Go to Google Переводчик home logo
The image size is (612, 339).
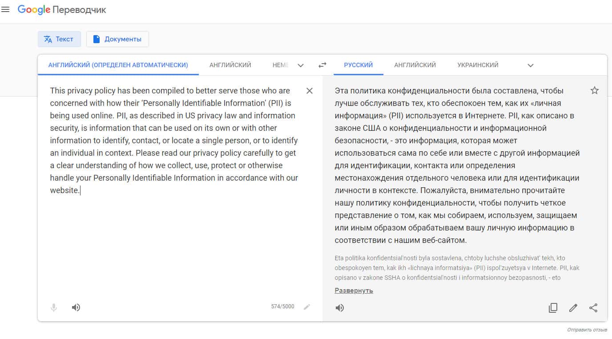(x=62, y=10)
